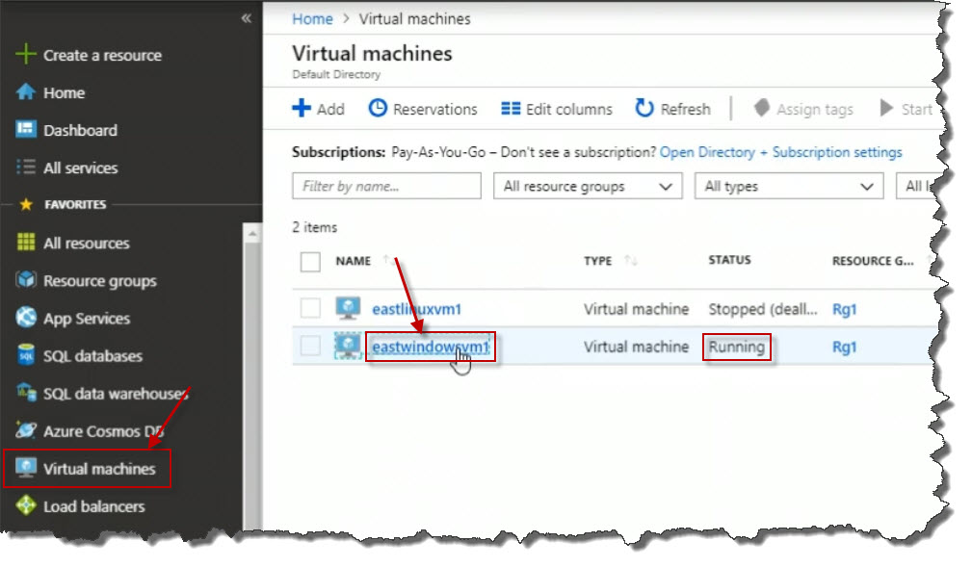Click the sidebar scrollbar up arrow

(x=251, y=234)
